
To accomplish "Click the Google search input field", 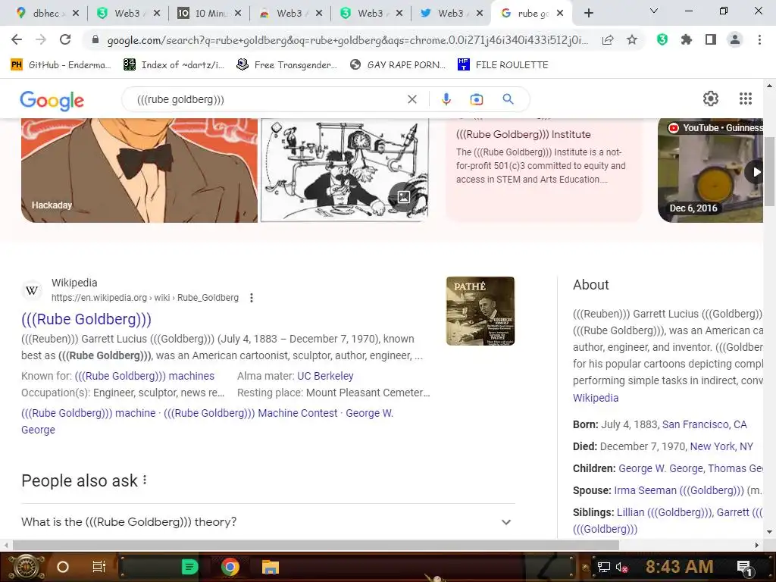I will (270, 99).
